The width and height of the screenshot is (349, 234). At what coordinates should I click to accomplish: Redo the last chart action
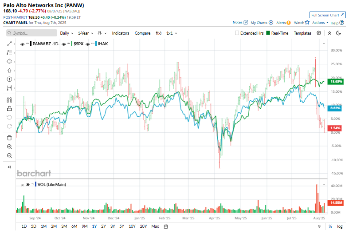9,126
